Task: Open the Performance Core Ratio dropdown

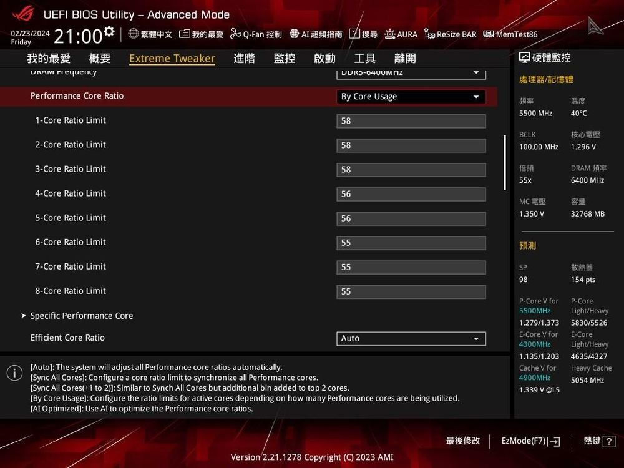Action: pyautogui.click(x=411, y=97)
